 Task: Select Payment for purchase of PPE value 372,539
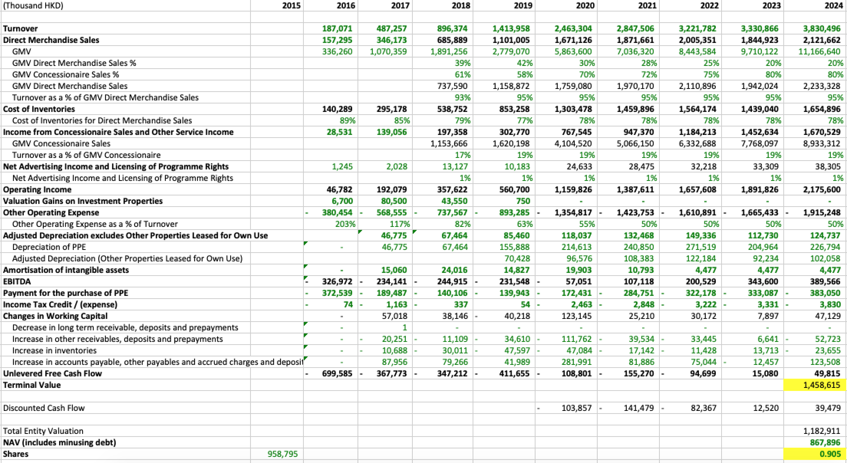[337, 293]
